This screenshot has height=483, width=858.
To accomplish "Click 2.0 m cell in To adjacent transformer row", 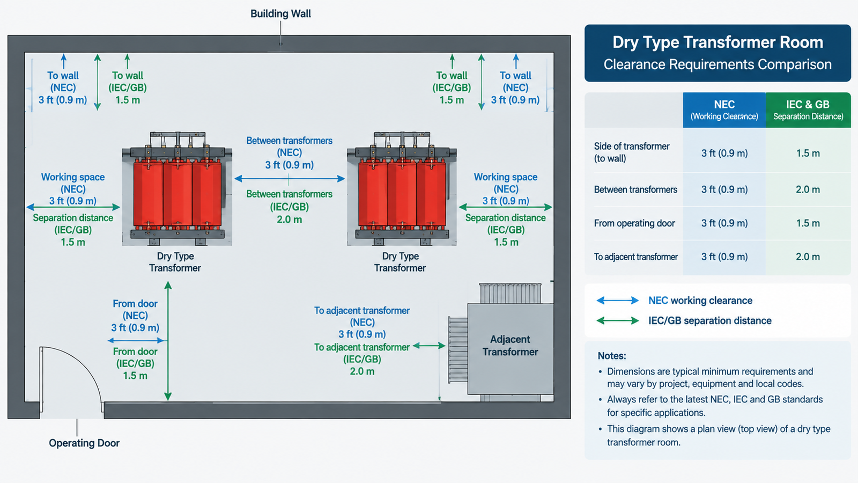I will 808,257.
